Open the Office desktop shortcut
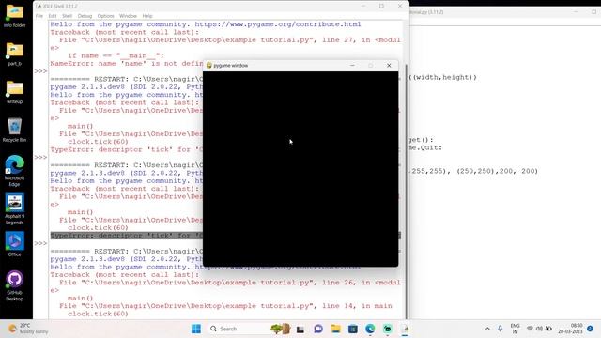The image size is (601, 338). pos(15,244)
